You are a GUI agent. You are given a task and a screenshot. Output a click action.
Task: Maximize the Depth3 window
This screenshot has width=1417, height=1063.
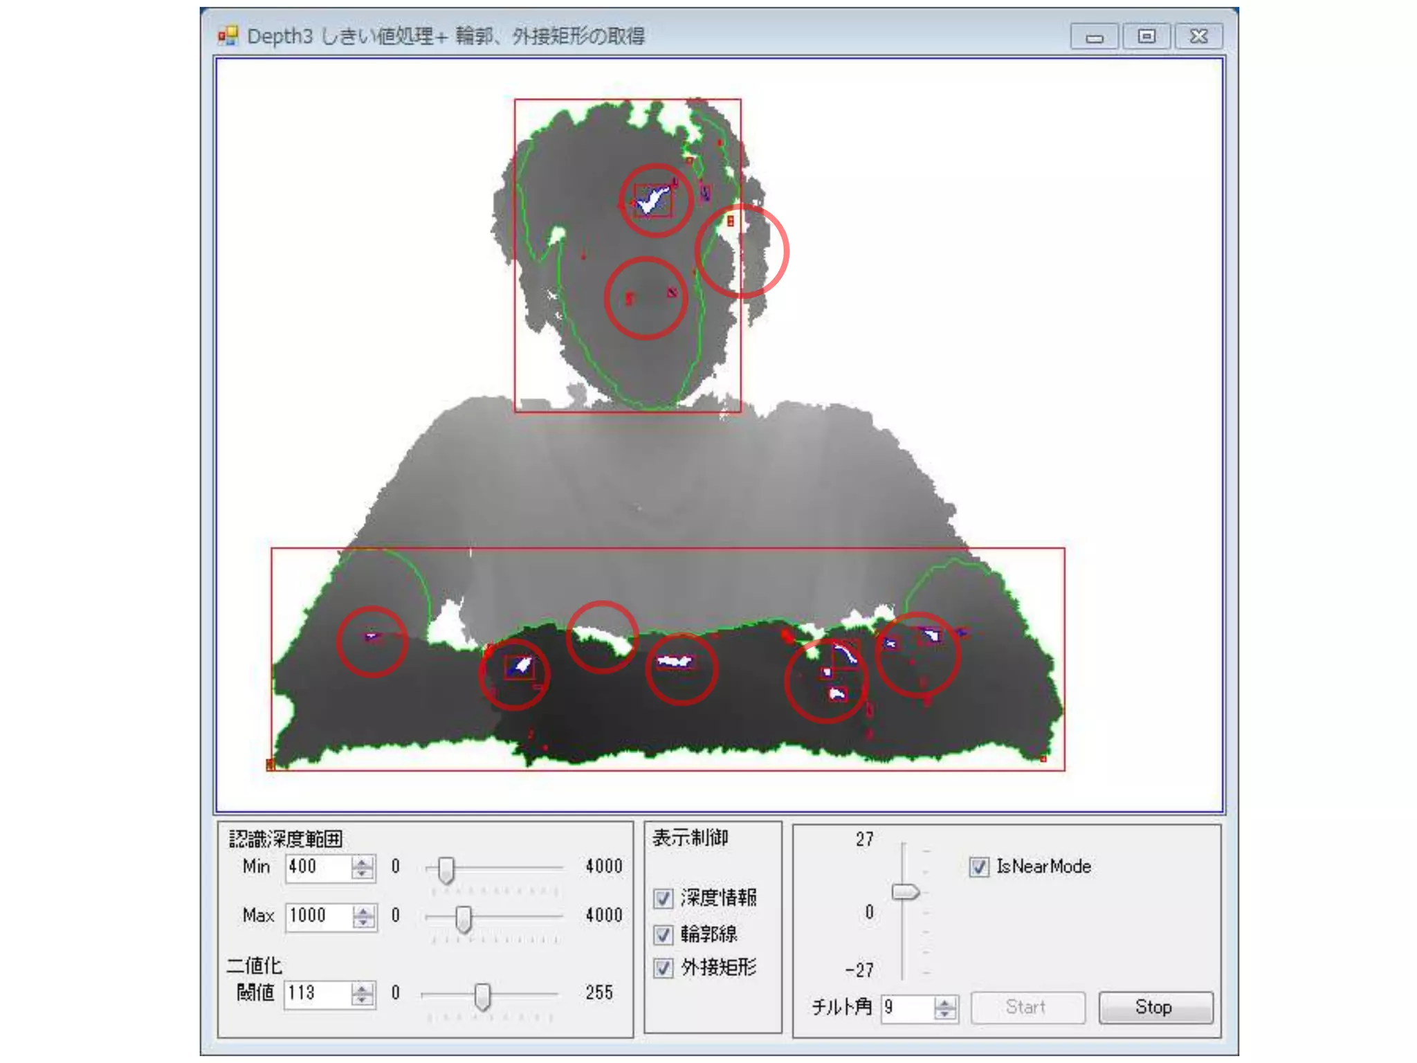(x=1146, y=37)
